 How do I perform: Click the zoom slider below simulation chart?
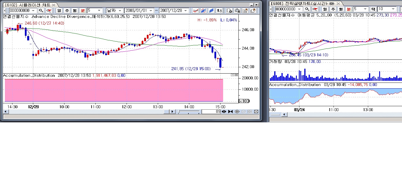[x=188, y=112]
